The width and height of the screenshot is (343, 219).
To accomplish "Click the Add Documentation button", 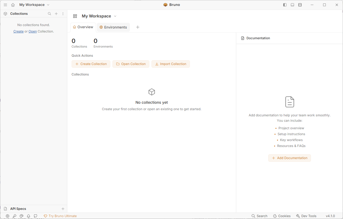I will click(x=289, y=158).
